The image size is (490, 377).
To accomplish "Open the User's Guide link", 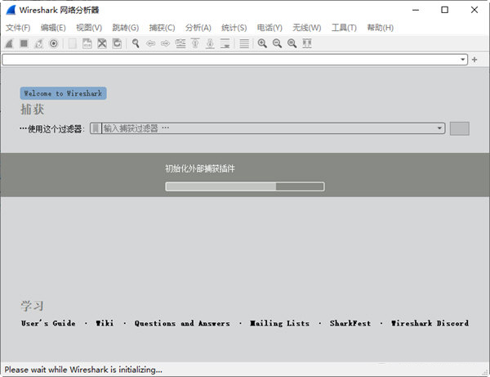I will pos(48,323).
